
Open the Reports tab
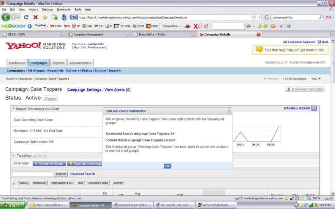[x=58, y=63]
